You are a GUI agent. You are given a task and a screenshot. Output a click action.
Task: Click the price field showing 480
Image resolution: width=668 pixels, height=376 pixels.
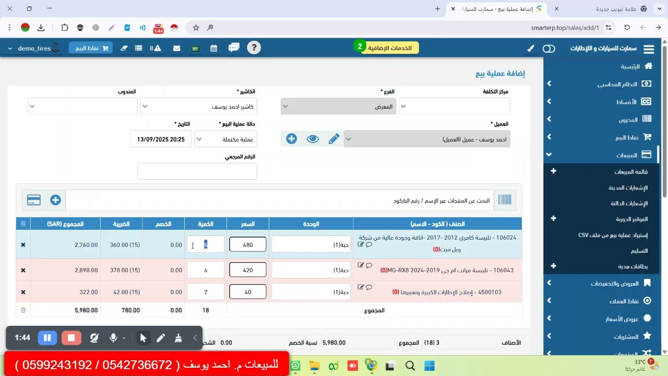248,245
